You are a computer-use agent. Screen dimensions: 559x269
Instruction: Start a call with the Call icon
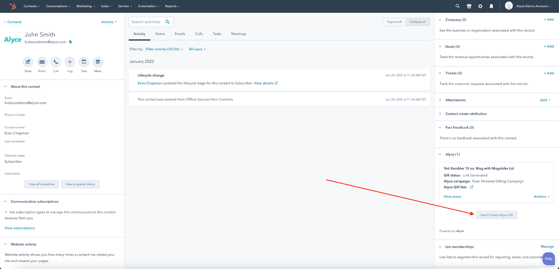click(x=56, y=62)
